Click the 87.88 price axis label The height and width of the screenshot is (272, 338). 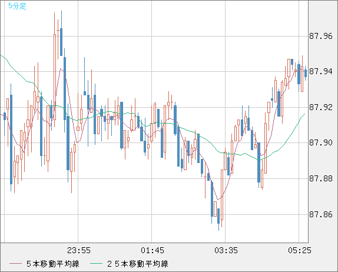321,178
